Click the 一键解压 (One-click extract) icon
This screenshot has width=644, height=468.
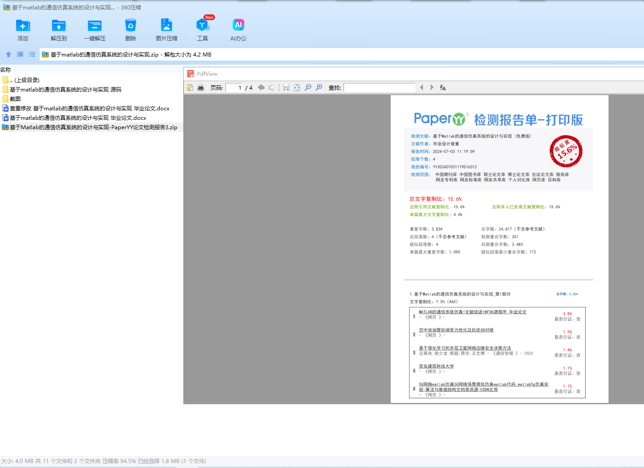pos(95,26)
